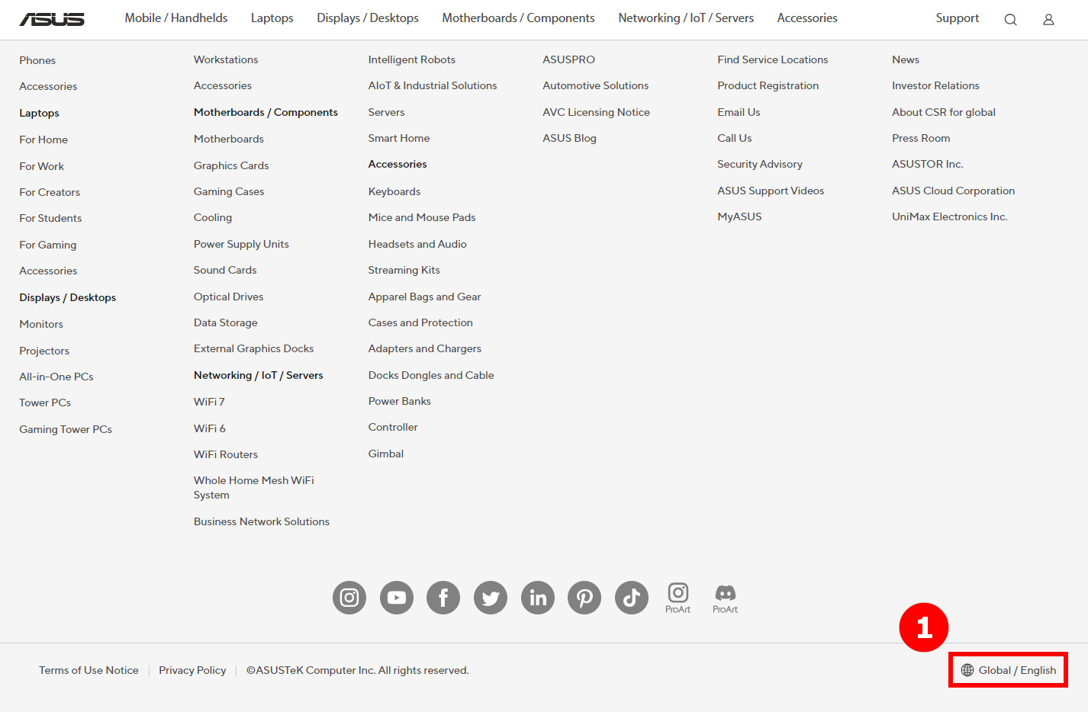Image resolution: width=1088 pixels, height=712 pixels.
Task: Change region via Global / English selector
Action: [1009, 670]
